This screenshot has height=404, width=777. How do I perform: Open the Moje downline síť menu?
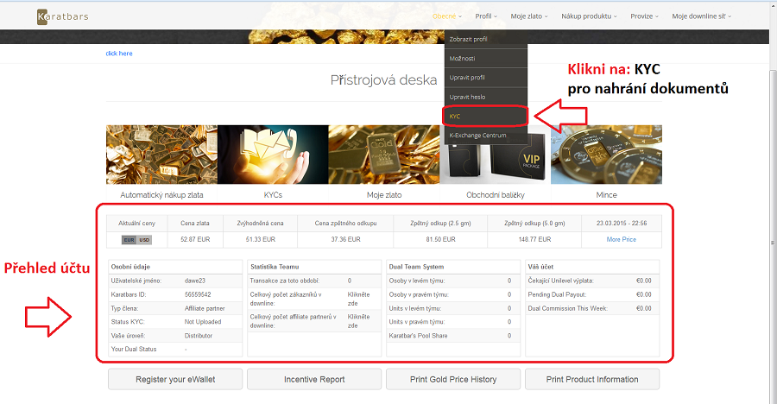(701, 16)
